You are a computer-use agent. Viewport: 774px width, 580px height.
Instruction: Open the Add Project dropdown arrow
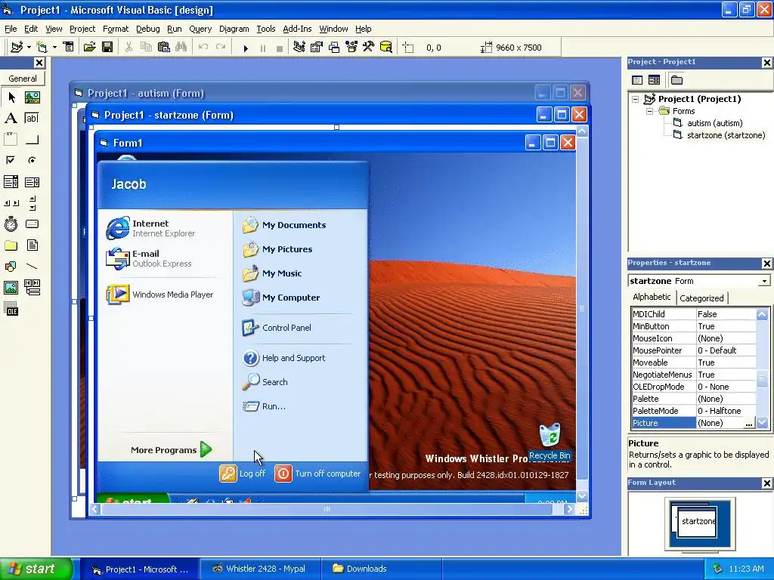pos(29,47)
